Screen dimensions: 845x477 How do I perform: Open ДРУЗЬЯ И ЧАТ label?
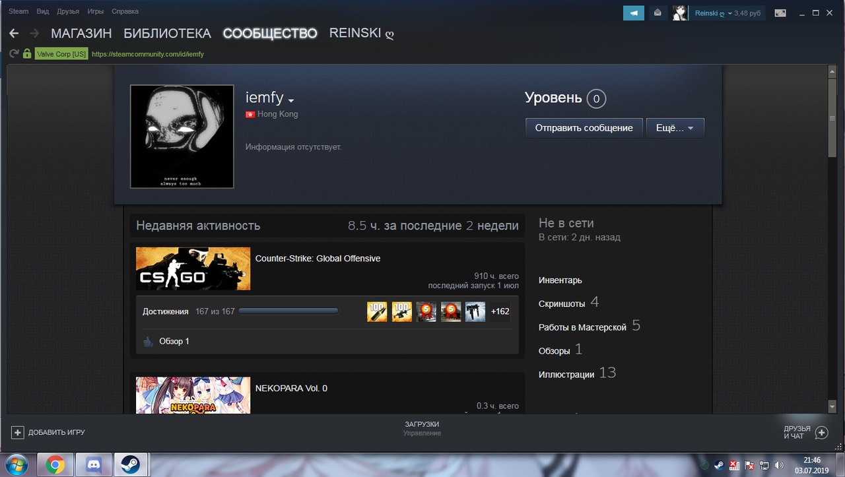(x=797, y=433)
